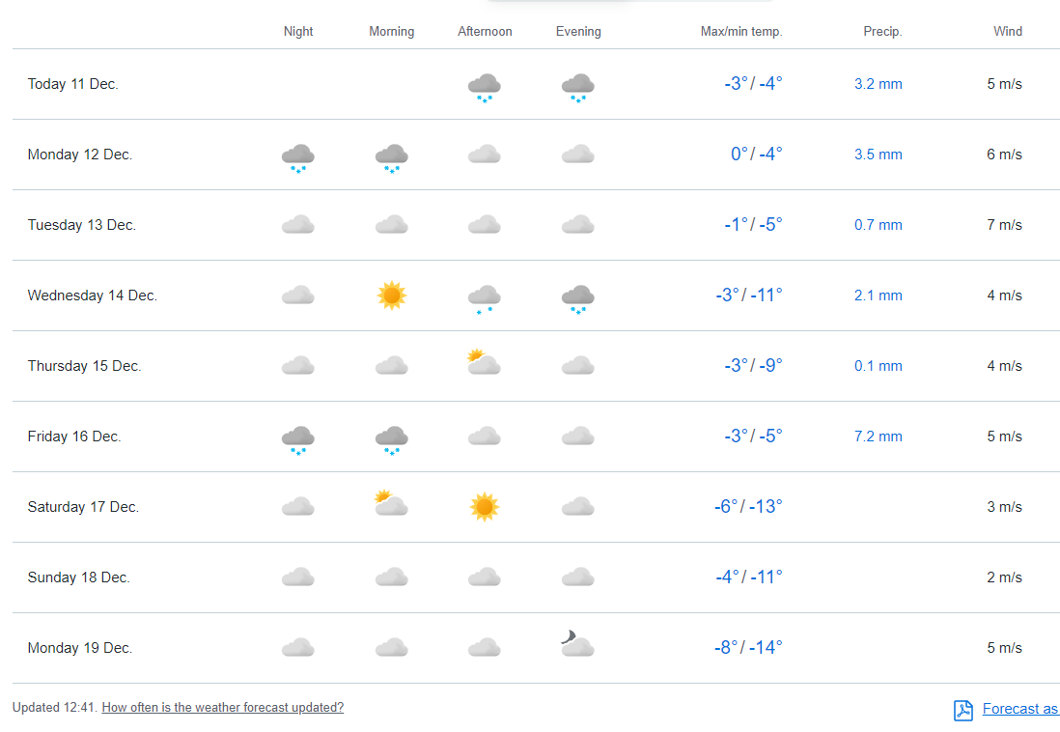
Task: Open 'How often is the weather forecast updated?' link
Action: point(222,707)
